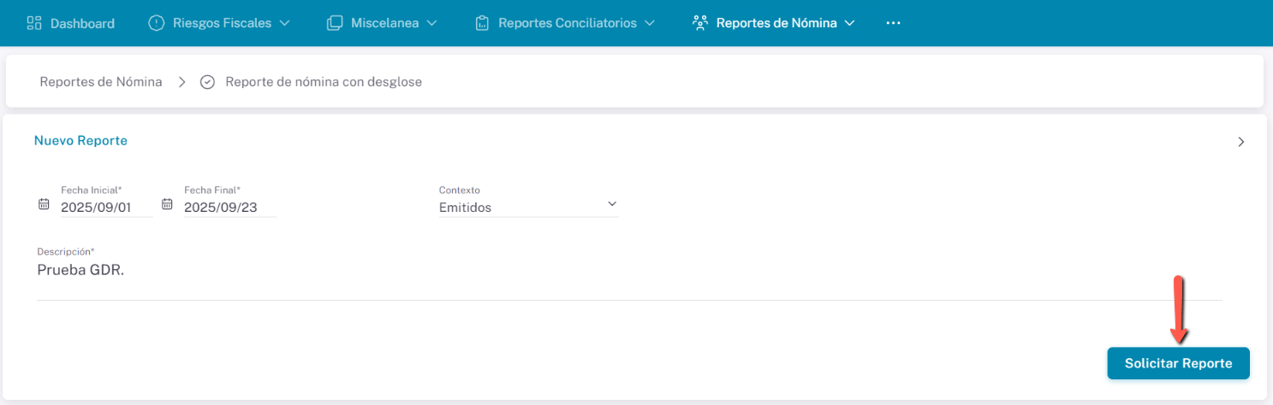Click the Fecha Inicial date field
Image resolution: width=1273 pixels, height=405 pixels.
(x=105, y=207)
